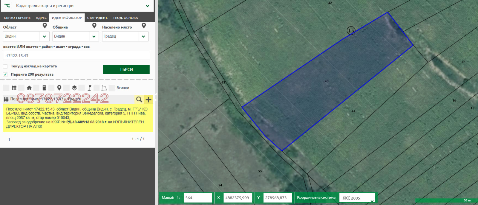Image resolution: width=478 pixels, height=205 pixels.
Task: Click the map pin next to Населено място
Action: [144, 26]
